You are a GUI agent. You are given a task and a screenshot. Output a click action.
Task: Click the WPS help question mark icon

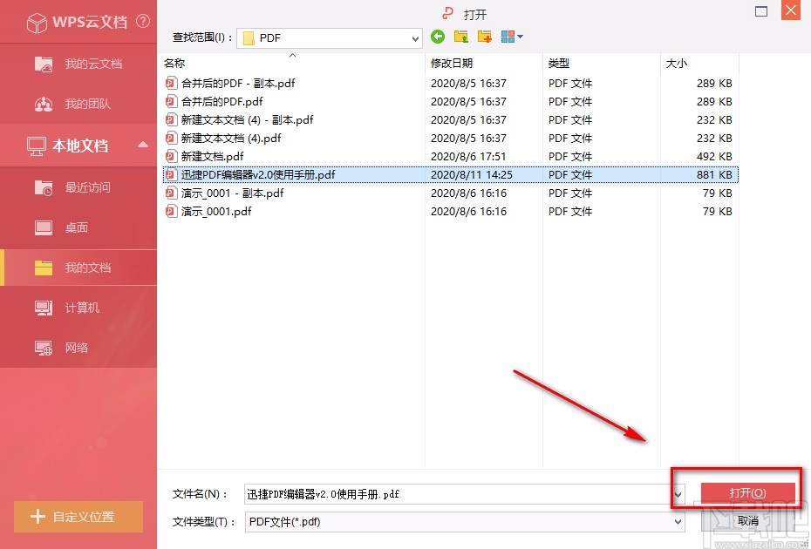coord(143,22)
